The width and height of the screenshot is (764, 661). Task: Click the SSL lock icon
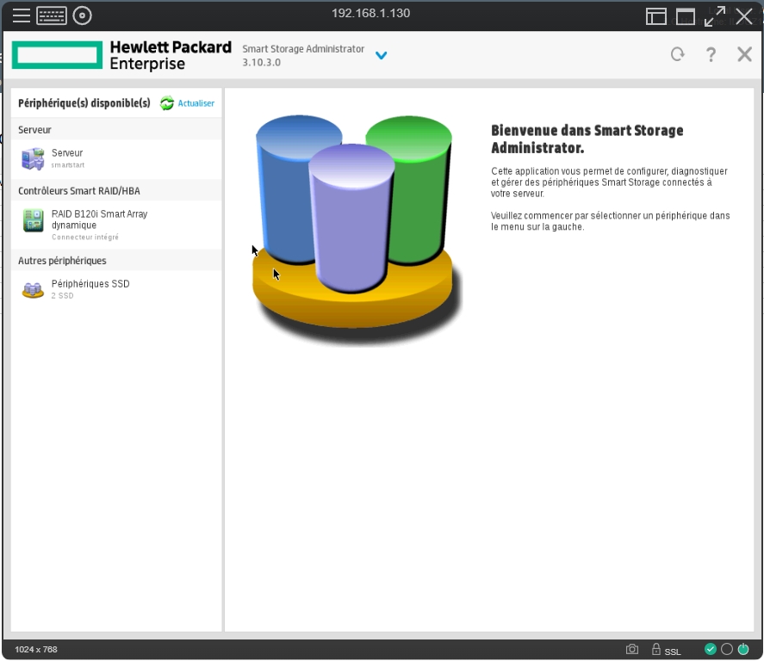point(656,649)
